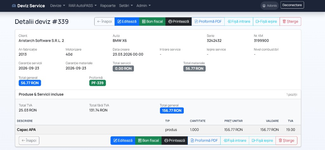Image resolution: width=325 pixels, height=150 pixels.
Task: Click the 1 poziții count label
Action: pos(292,94)
